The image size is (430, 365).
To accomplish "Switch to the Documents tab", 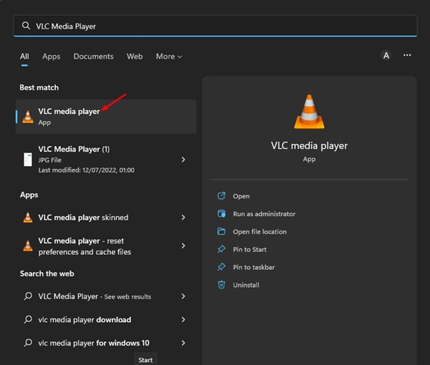I will [x=93, y=57].
